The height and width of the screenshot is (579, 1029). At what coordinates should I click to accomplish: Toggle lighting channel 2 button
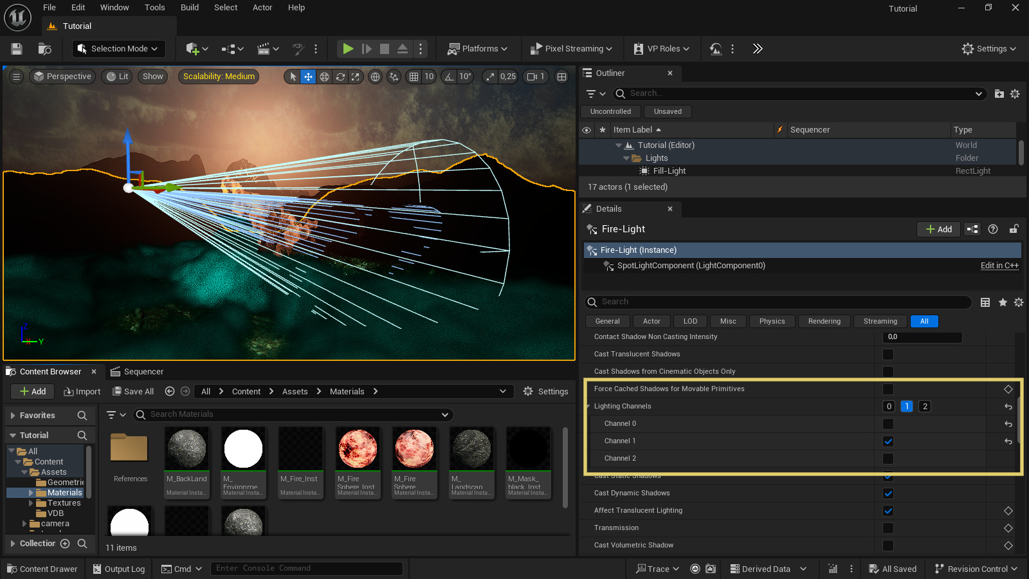[x=925, y=407]
